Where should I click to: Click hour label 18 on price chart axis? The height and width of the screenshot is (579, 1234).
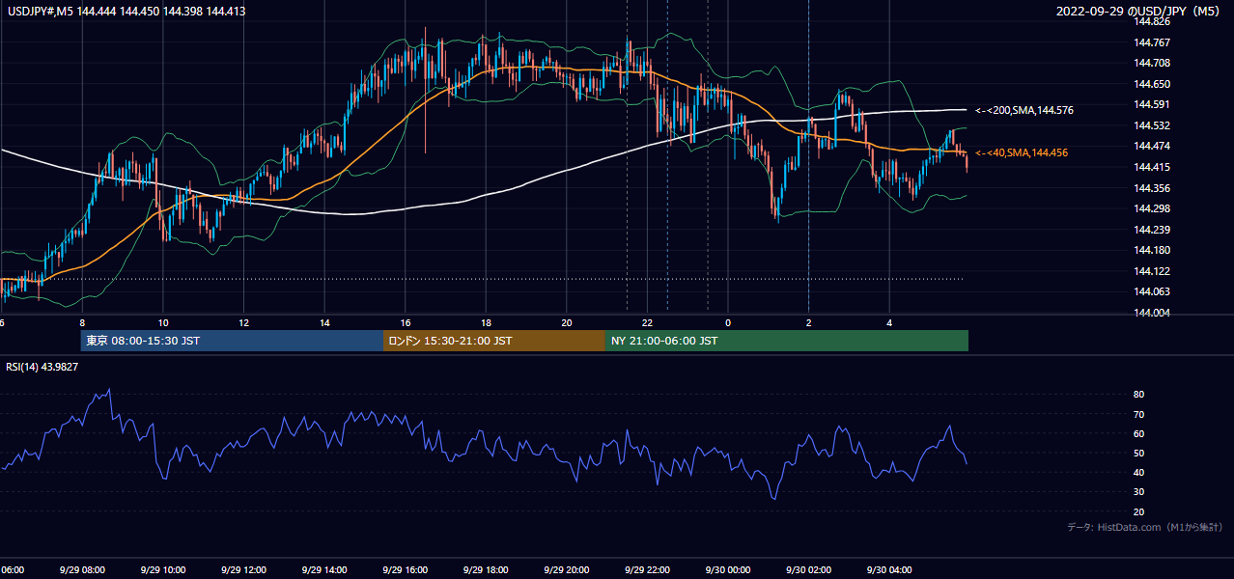point(486,323)
